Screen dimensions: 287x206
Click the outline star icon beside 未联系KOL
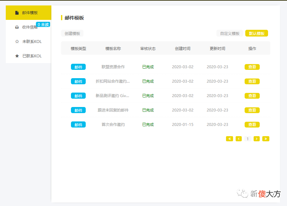(17, 42)
